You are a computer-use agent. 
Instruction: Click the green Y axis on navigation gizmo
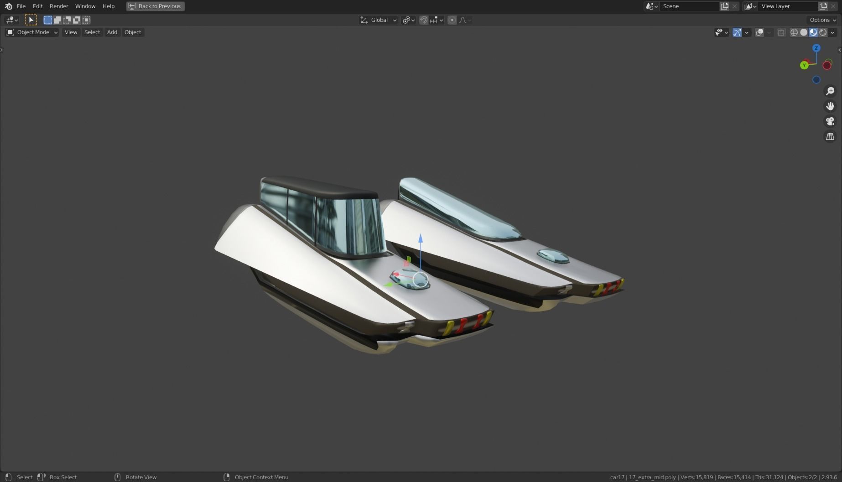click(804, 65)
